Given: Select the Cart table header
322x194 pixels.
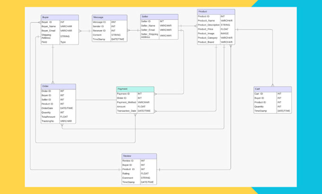Looking at the screenshot, I should click(272, 89).
